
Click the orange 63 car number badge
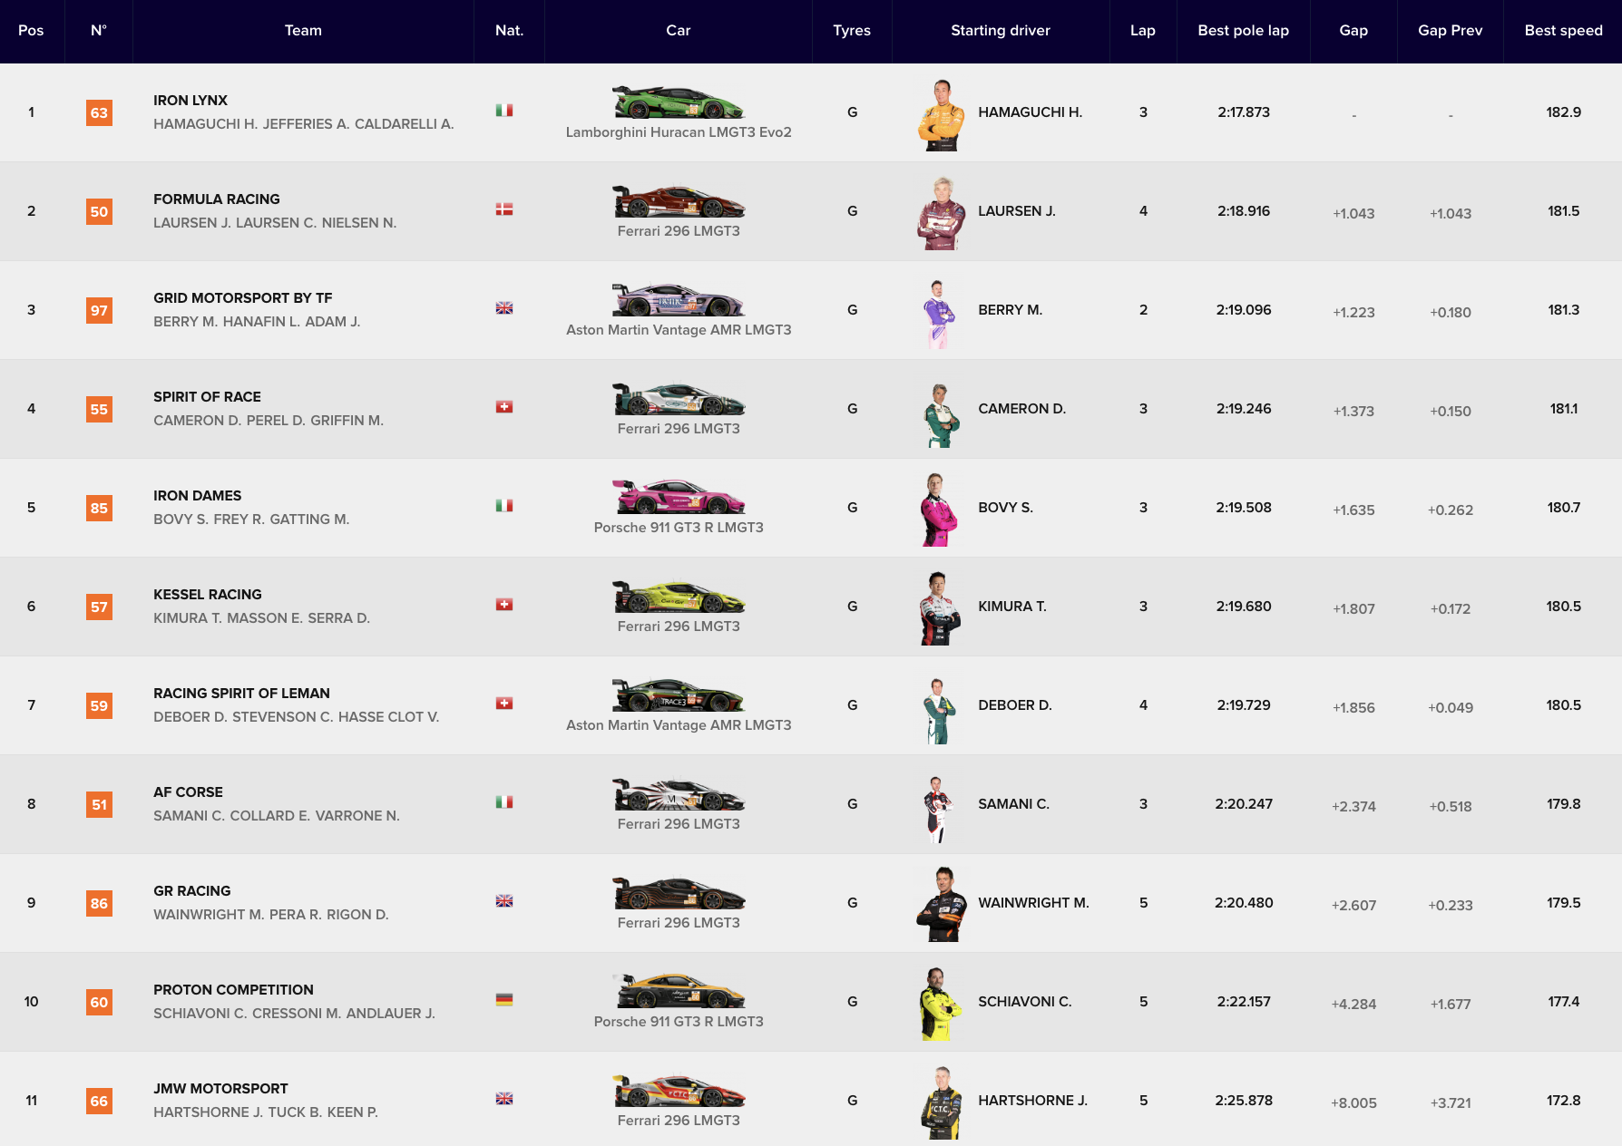coord(99,112)
